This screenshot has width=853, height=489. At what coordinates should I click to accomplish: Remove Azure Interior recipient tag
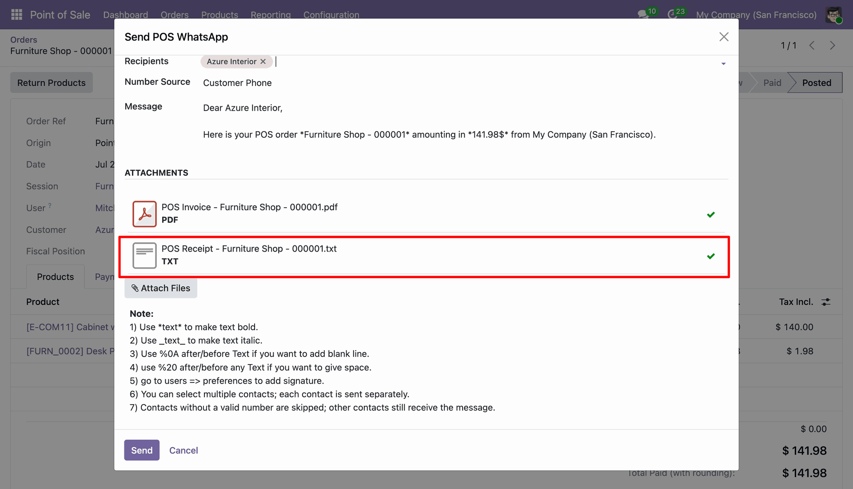tap(263, 61)
